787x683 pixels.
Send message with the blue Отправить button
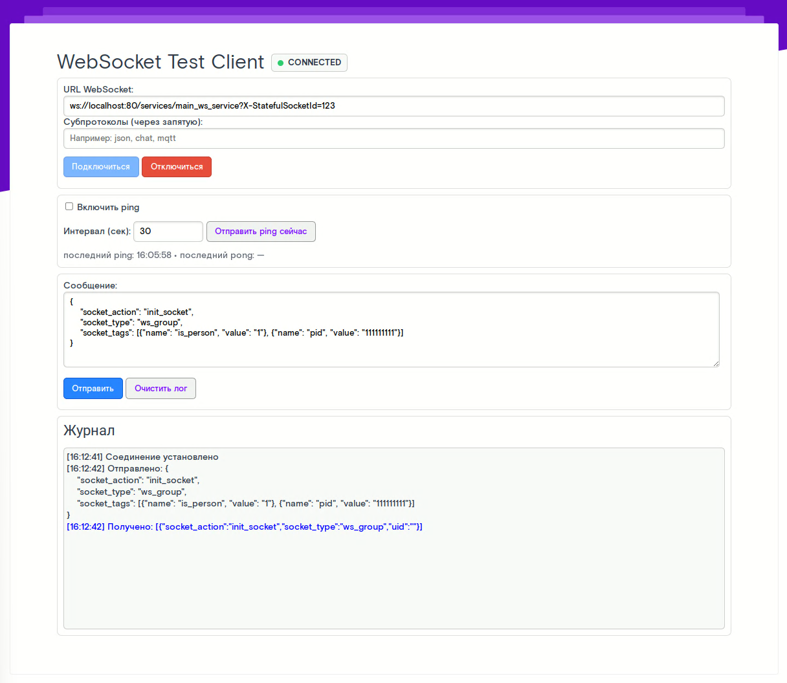pos(93,389)
